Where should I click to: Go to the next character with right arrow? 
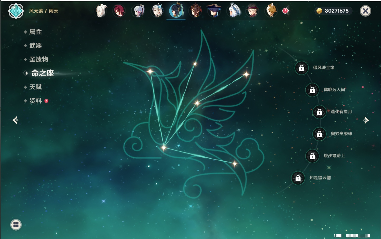366,120
